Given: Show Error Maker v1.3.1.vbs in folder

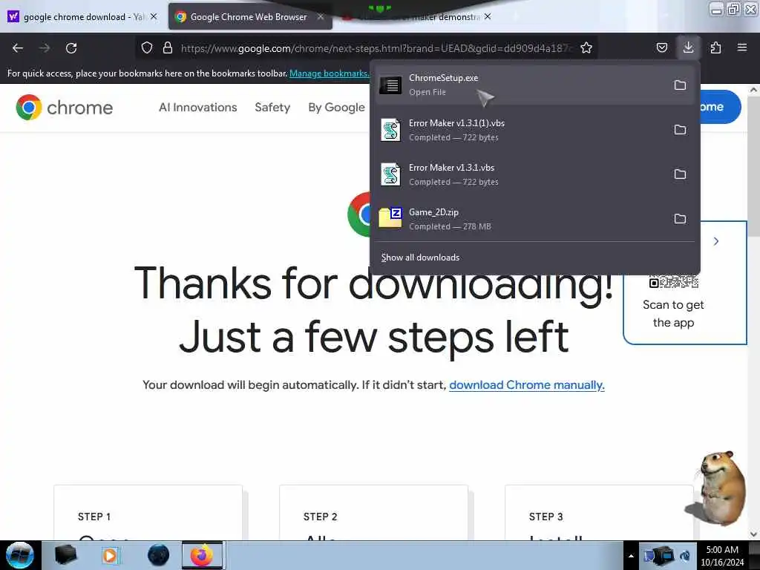Looking at the screenshot, I should (x=680, y=174).
